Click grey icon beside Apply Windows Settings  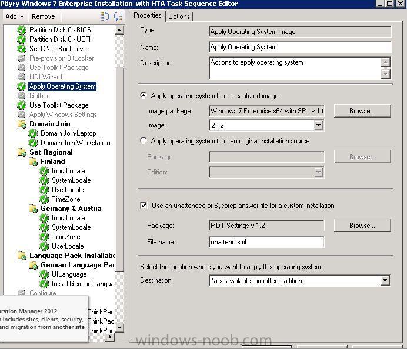[22, 115]
